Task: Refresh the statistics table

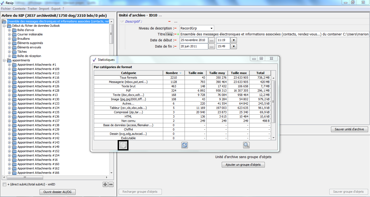Action: (x=185, y=145)
